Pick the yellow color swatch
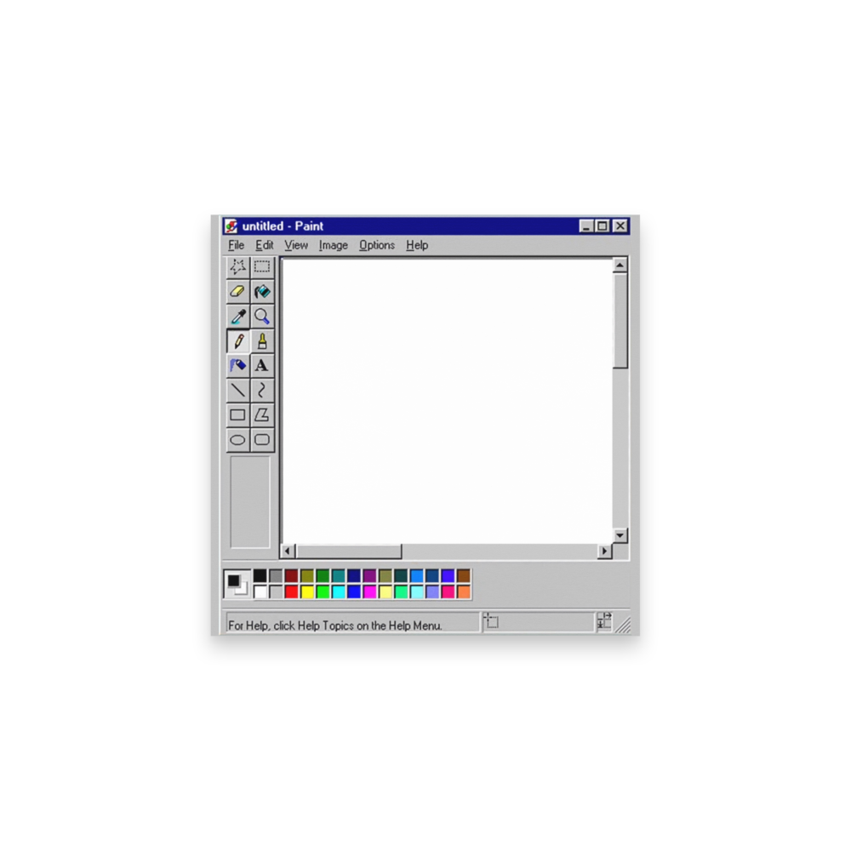The width and height of the screenshot is (851, 851). click(307, 589)
